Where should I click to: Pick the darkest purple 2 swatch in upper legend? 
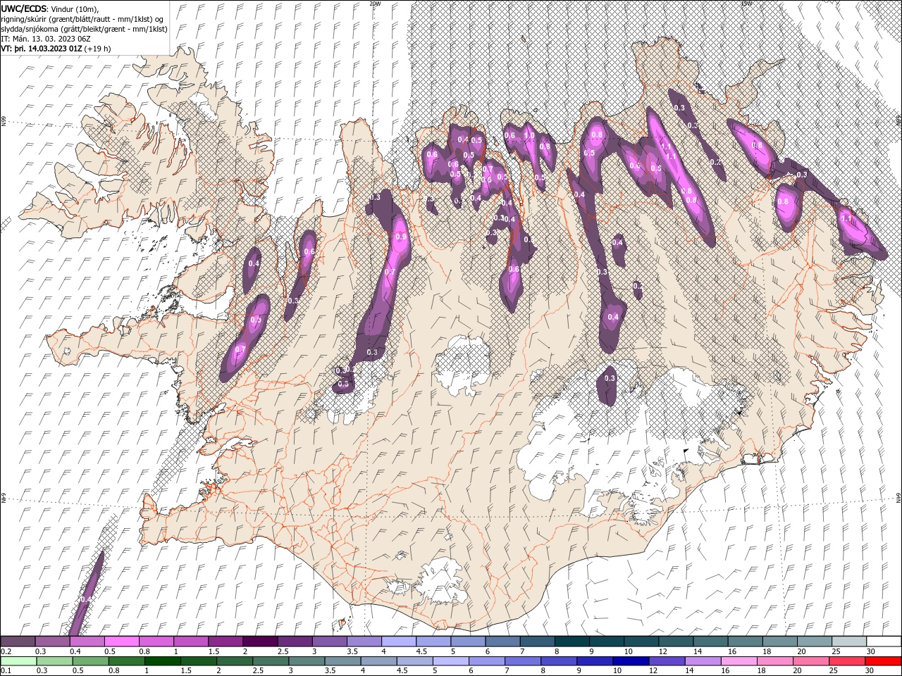coord(260,641)
